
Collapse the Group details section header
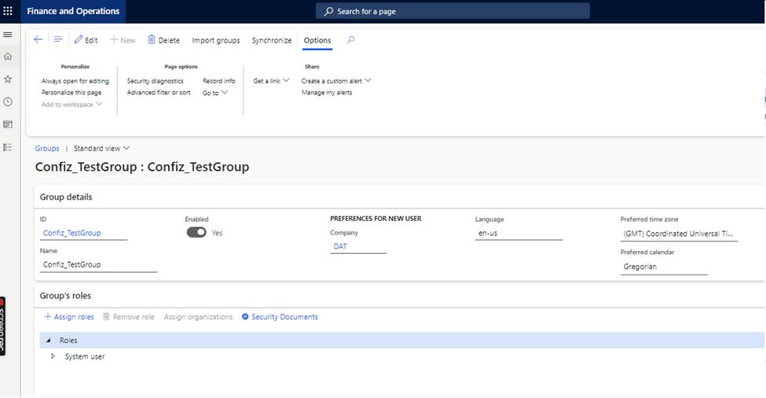pos(400,197)
